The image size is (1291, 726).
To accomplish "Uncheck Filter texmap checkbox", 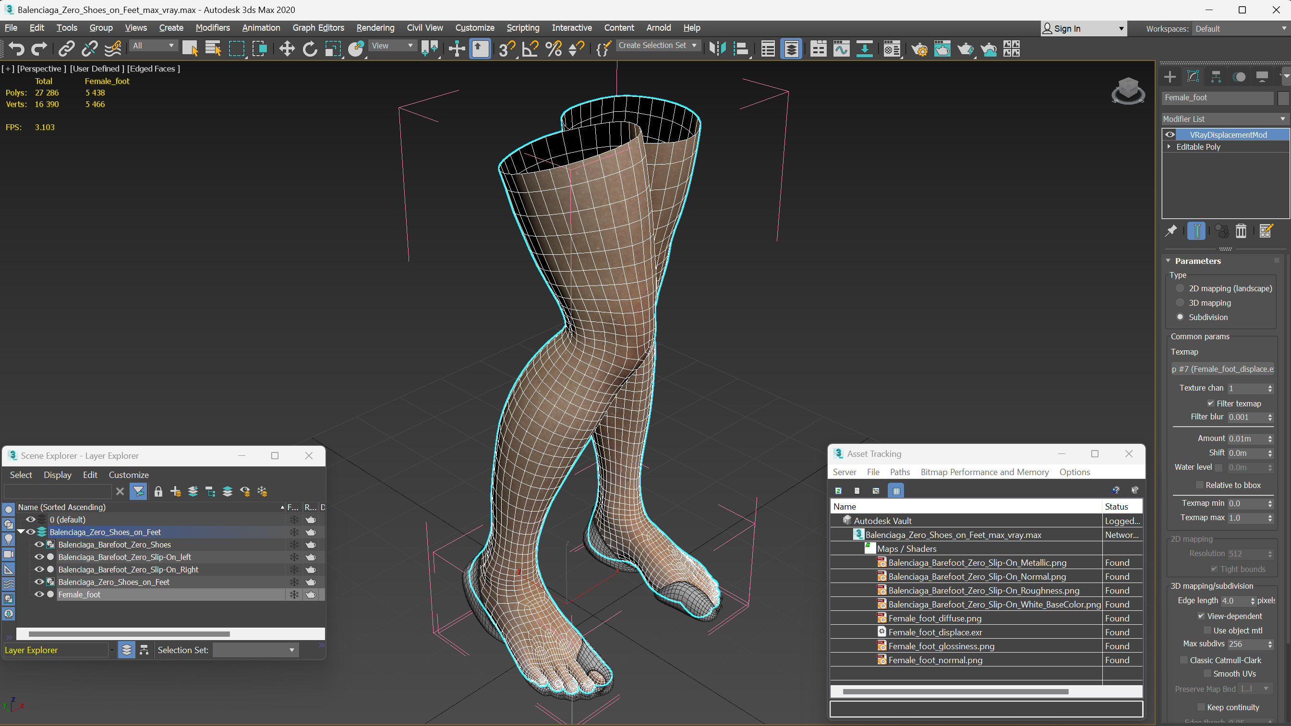I will pos(1210,404).
